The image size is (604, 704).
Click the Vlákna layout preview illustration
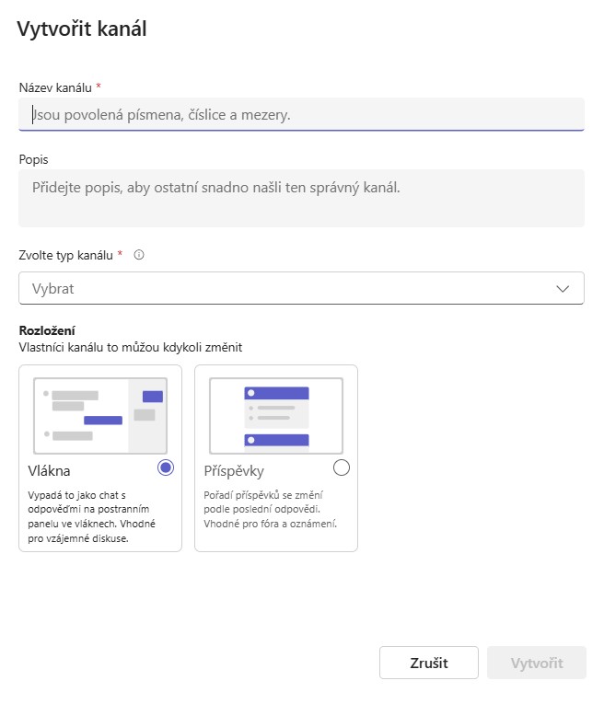100,415
